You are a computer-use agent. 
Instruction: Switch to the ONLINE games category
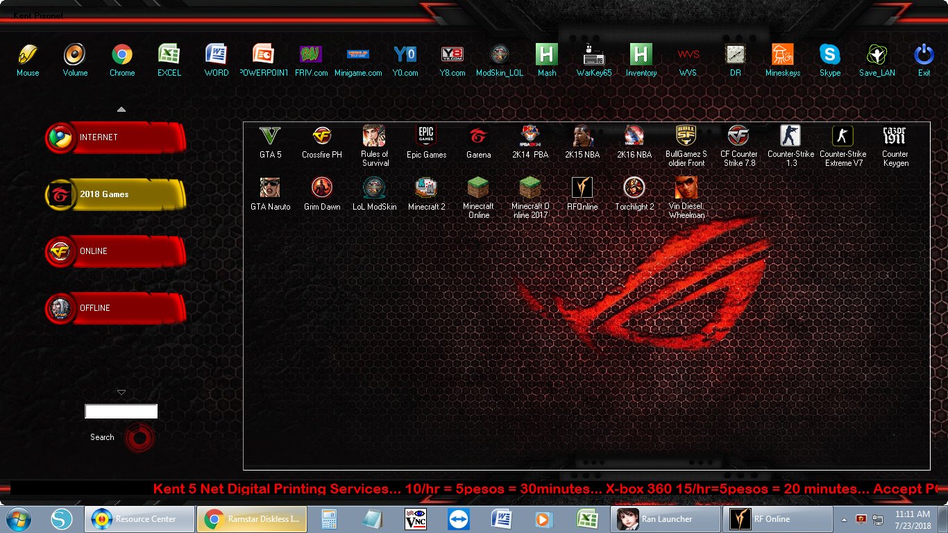115,251
